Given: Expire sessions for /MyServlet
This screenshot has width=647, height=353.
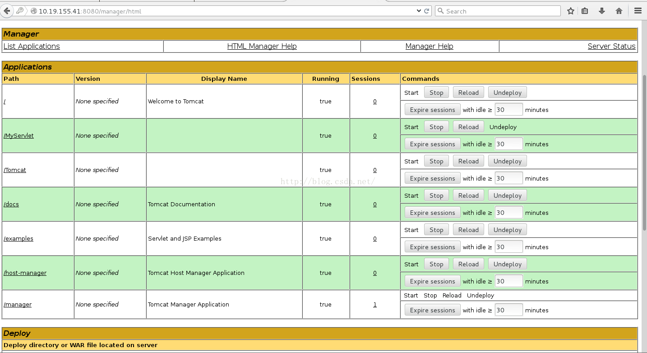Looking at the screenshot, I should pos(433,144).
